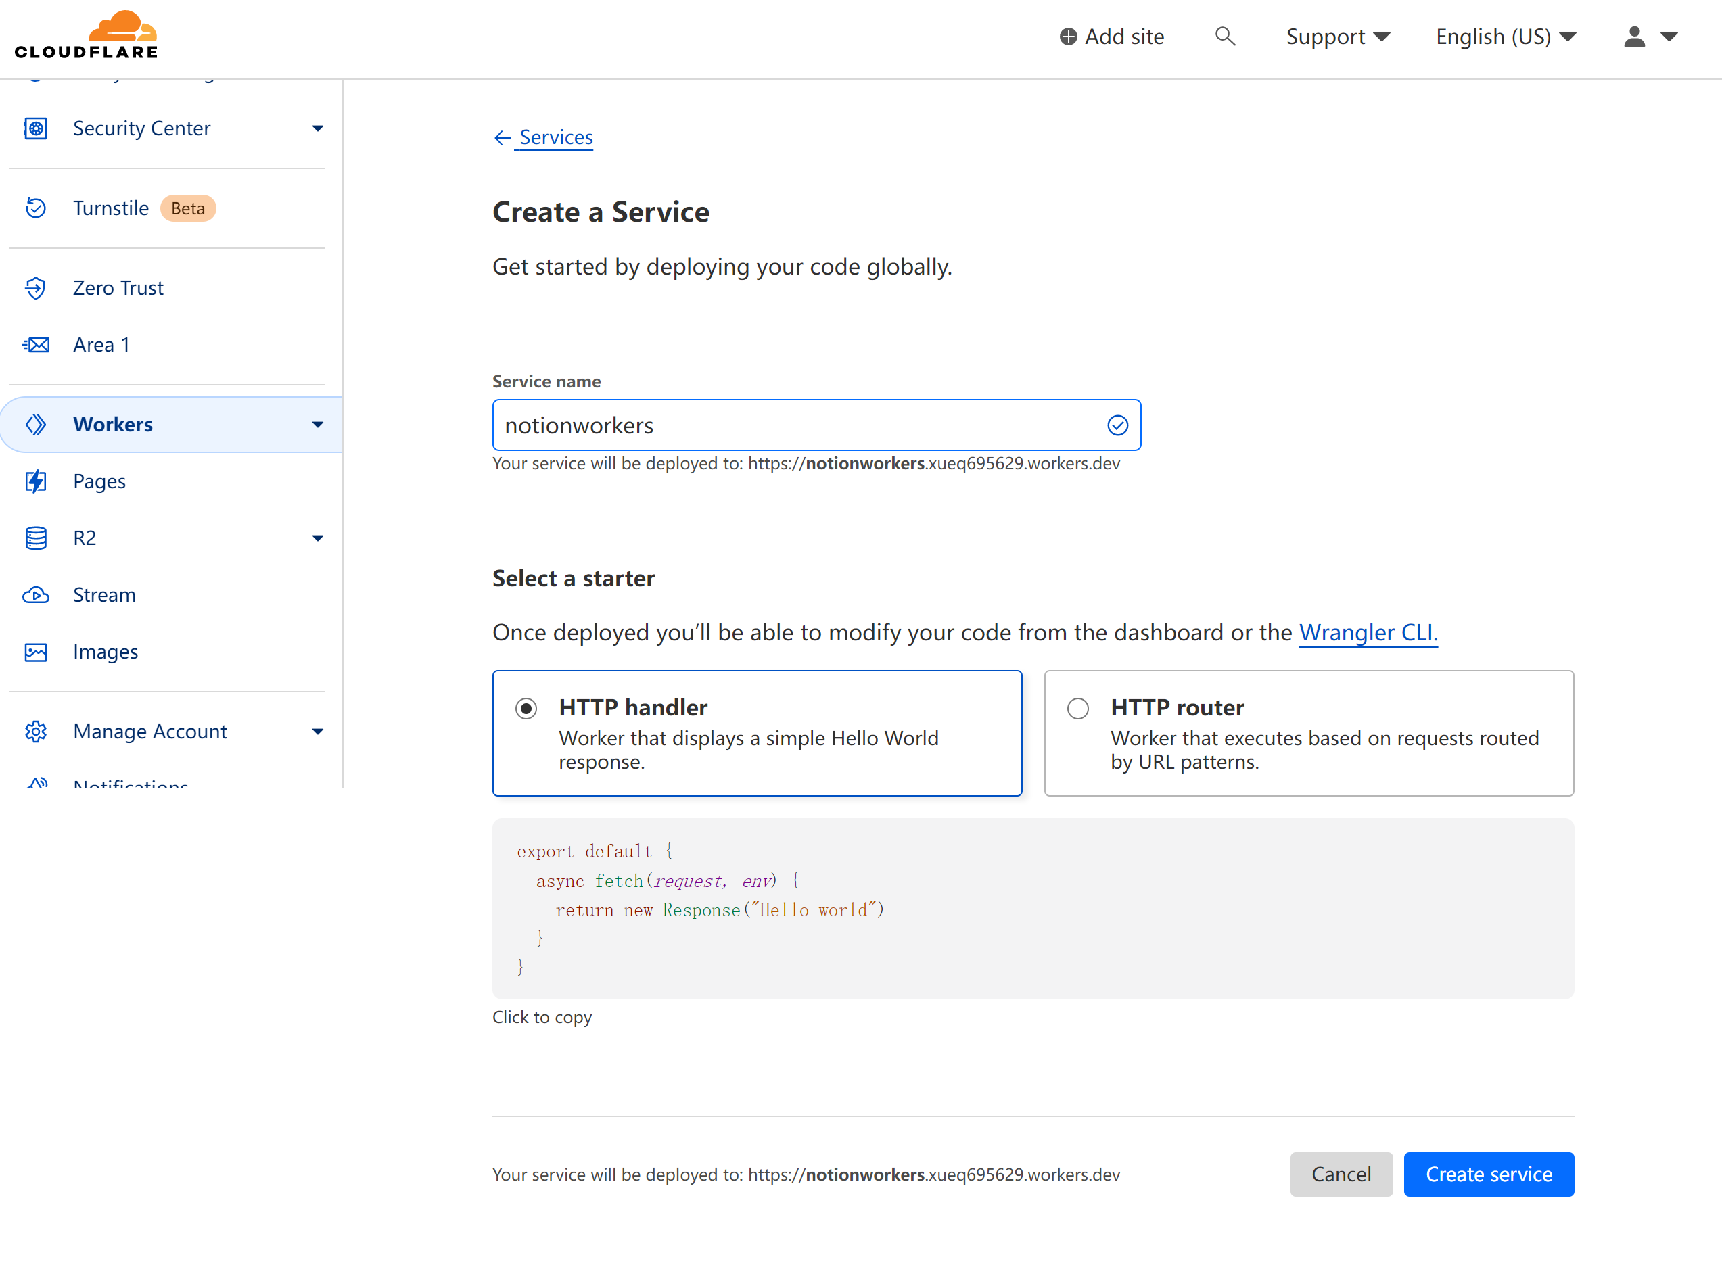Open the English (US) language dropdown
The height and width of the screenshot is (1282, 1722).
(x=1506, y=37)
